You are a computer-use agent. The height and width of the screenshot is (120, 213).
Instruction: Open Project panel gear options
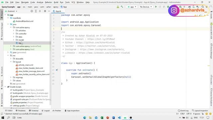coord(45,11)
